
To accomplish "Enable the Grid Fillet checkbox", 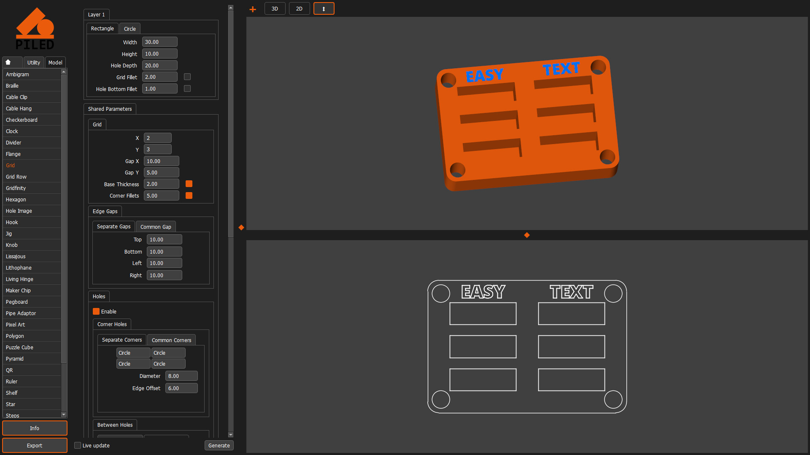I will pyautogui.click(x=187, y=77).
